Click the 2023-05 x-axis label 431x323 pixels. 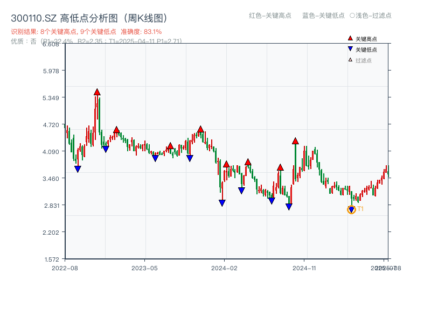(x=144, y=268)
